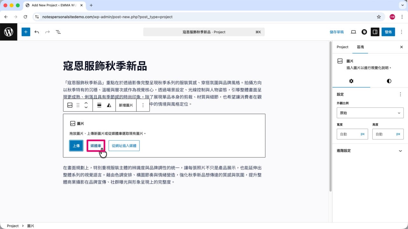The height and width of the screenshot is (229, 408).
Task: Open the 外觀比例 原始 dropdown
Action: [370, 113]
